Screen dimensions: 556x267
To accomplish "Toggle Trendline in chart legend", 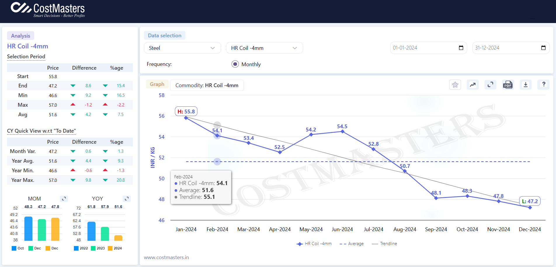I will (x=385, y=244).
